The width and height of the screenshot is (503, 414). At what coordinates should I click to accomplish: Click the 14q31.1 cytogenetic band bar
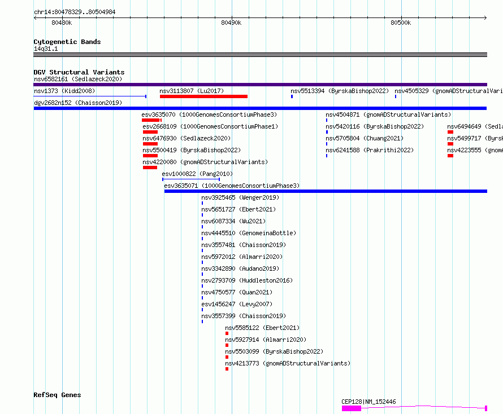(x=260, y=55)
